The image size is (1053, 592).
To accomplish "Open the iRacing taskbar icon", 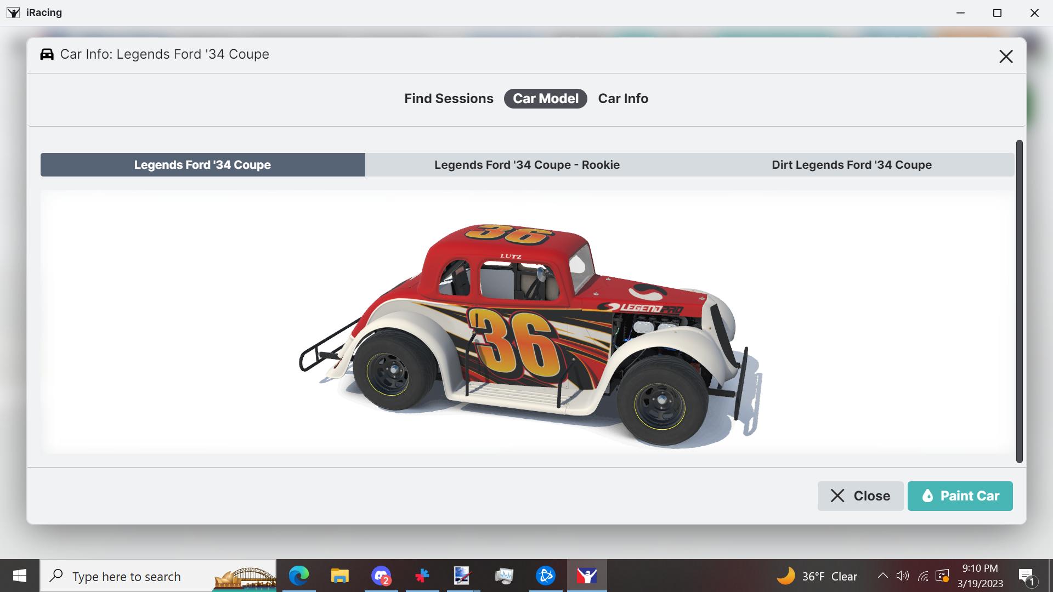I will coord(587,576).
